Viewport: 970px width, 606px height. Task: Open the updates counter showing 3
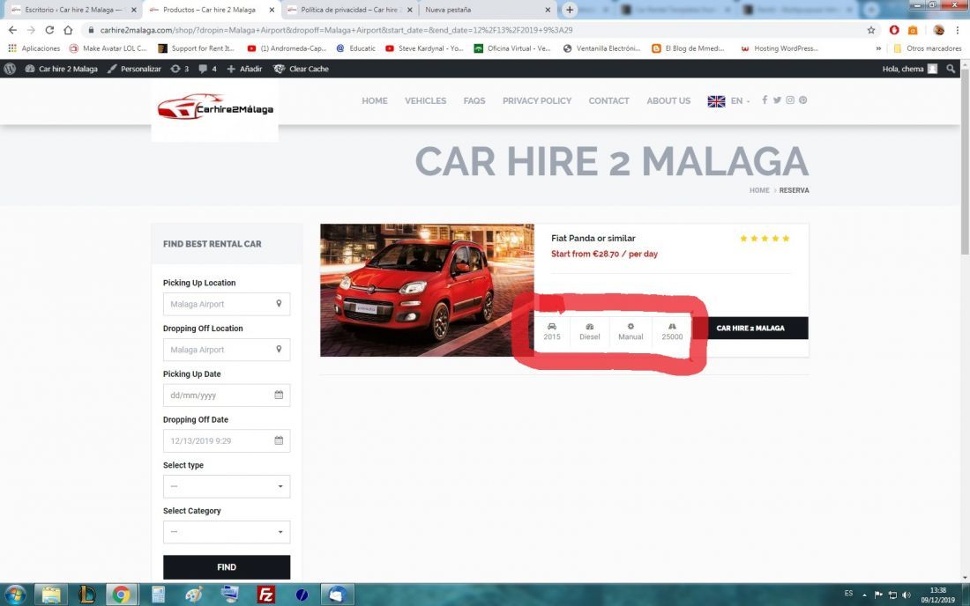(179, 69)
